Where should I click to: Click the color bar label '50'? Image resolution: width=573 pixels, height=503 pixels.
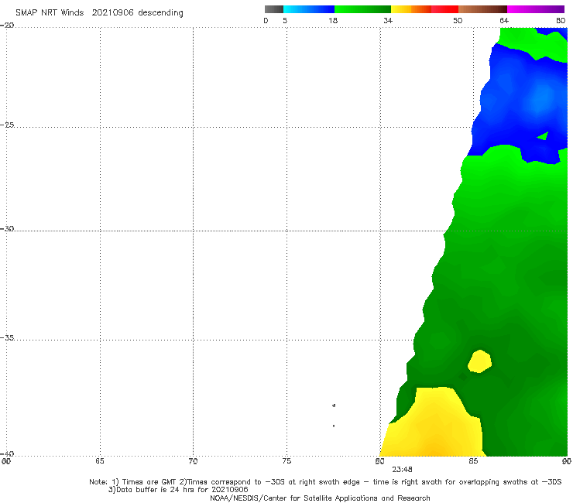458,20
